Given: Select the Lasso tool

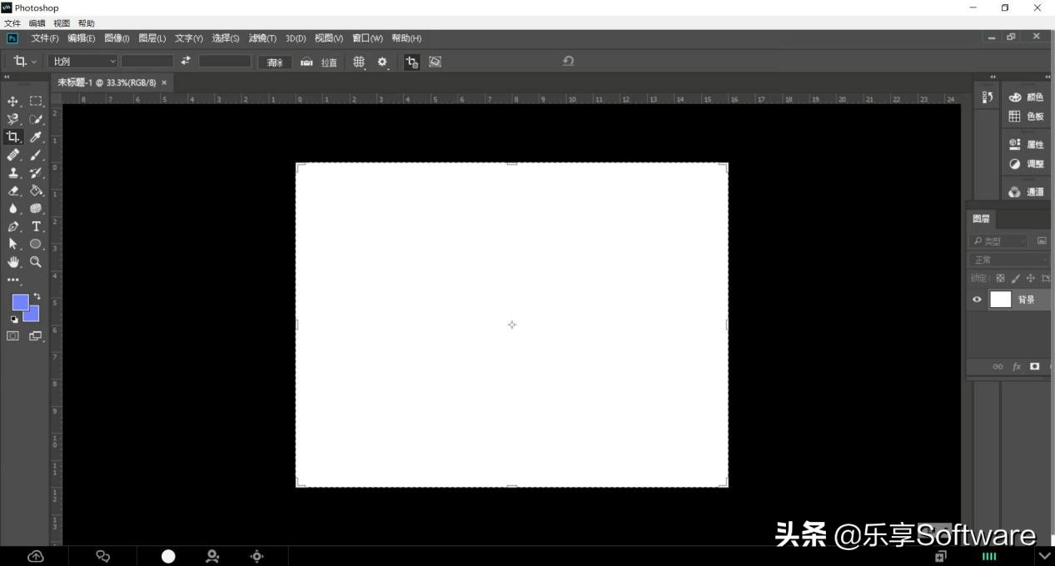Looking at the screenshot, I should coord(12,119).
